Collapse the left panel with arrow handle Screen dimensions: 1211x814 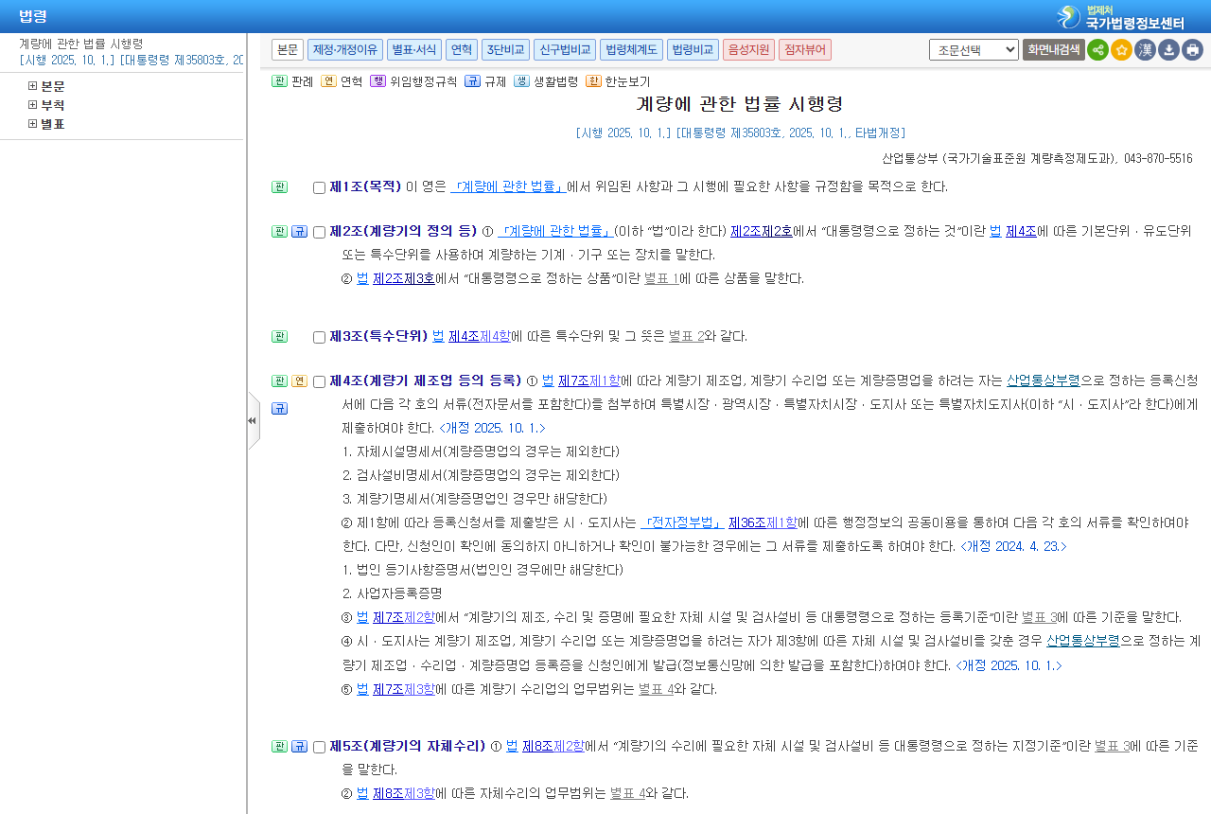(253, 420)
